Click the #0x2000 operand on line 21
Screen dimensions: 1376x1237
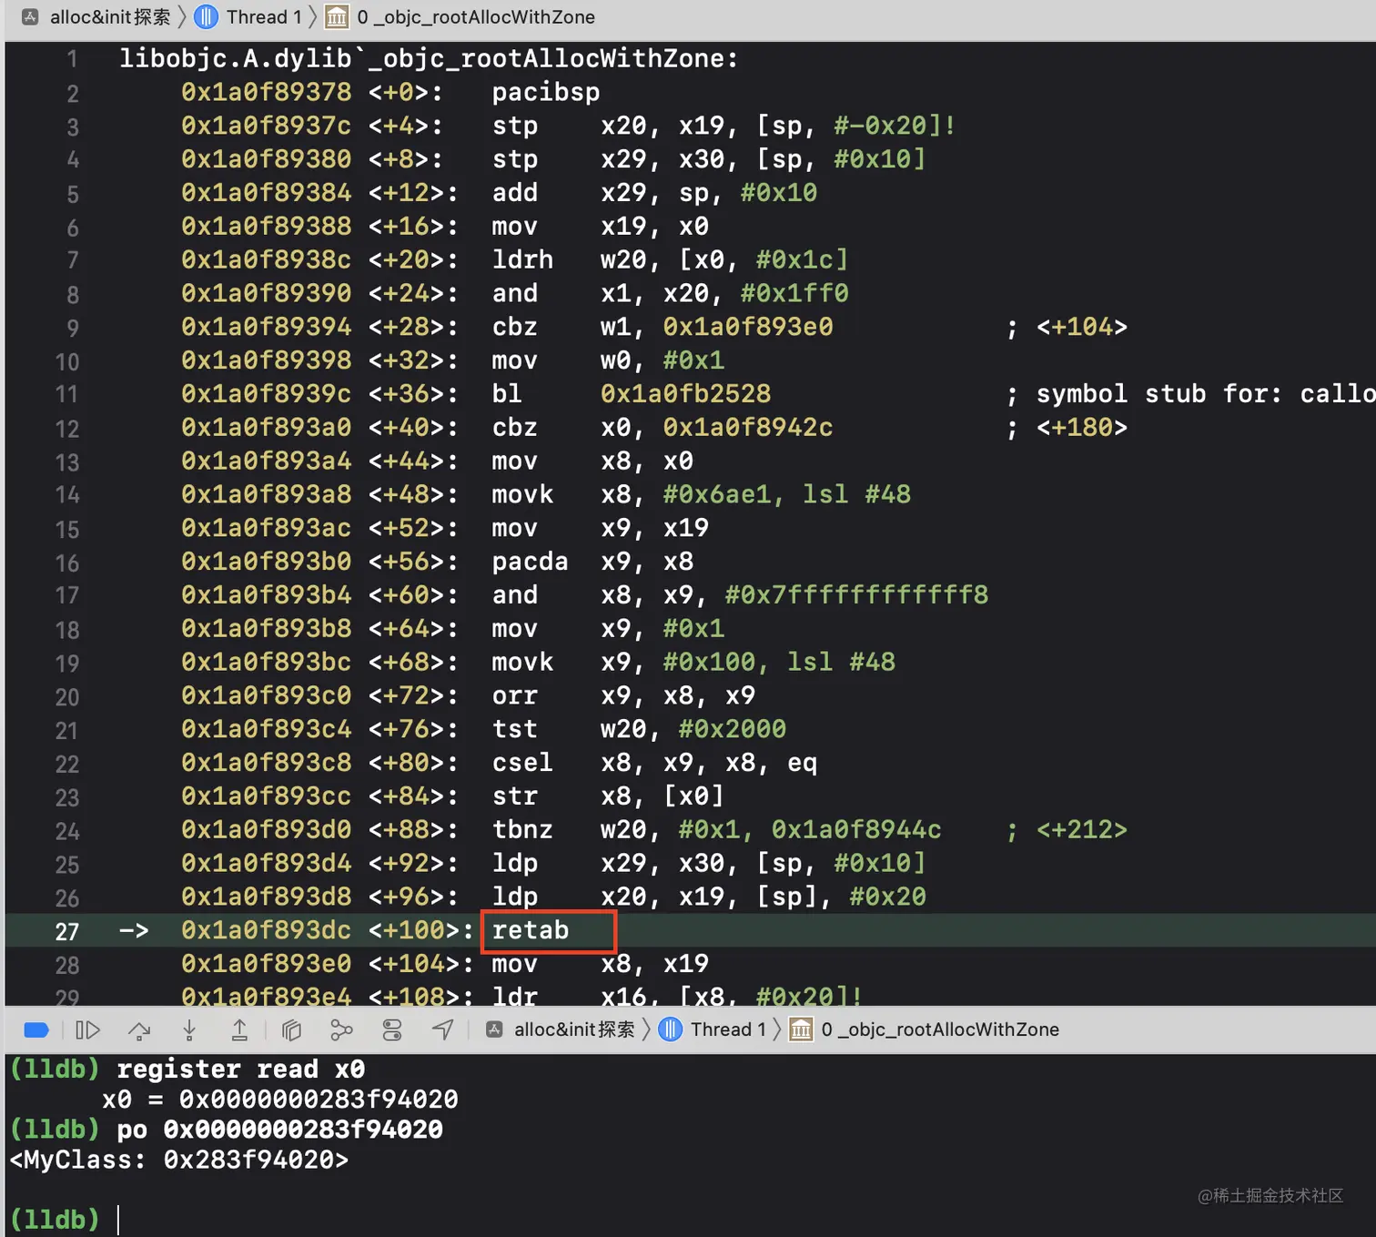[732, 730]
